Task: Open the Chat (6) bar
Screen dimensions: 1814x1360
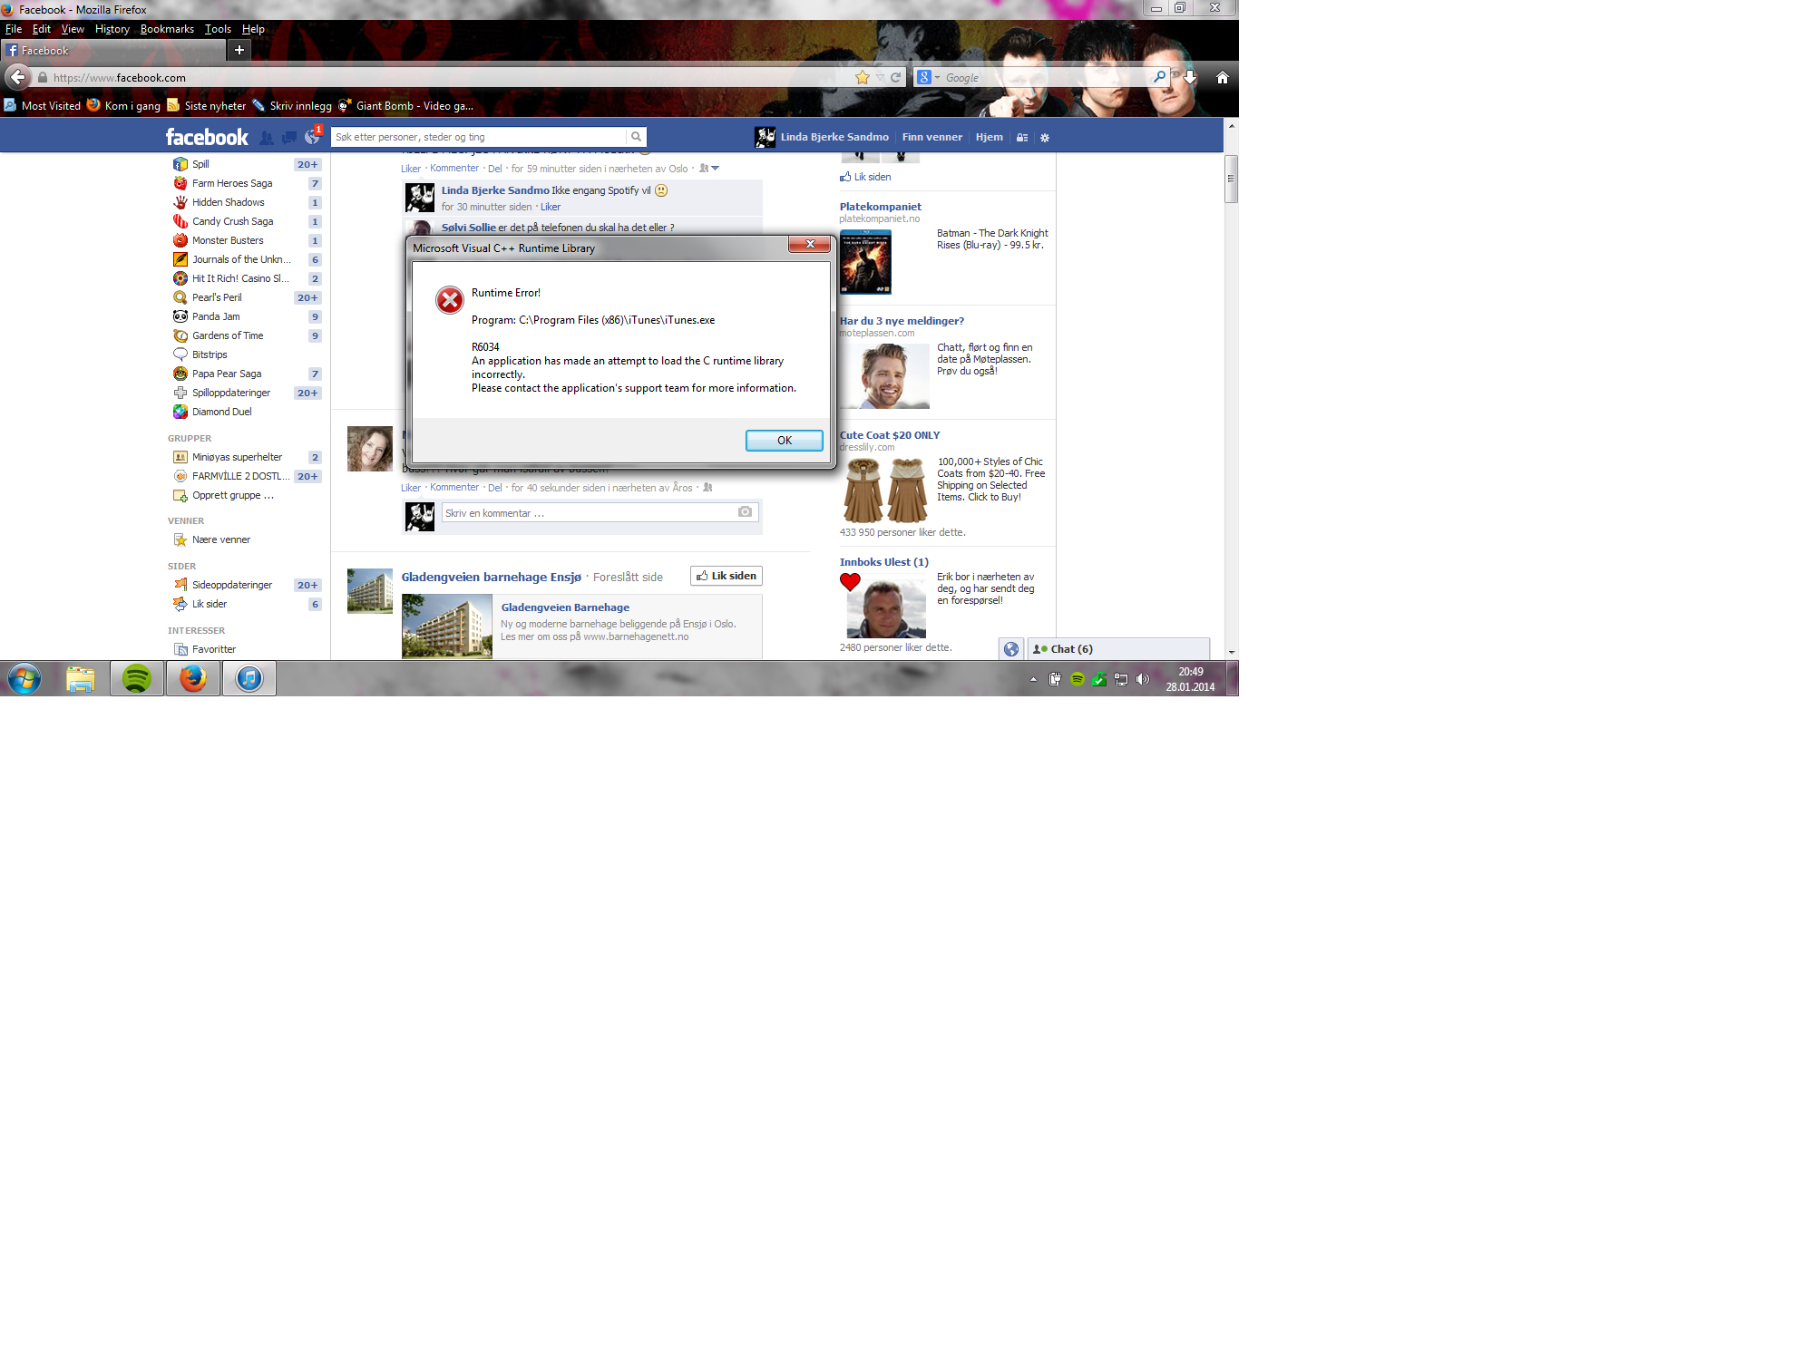Action: point(1118,649)
